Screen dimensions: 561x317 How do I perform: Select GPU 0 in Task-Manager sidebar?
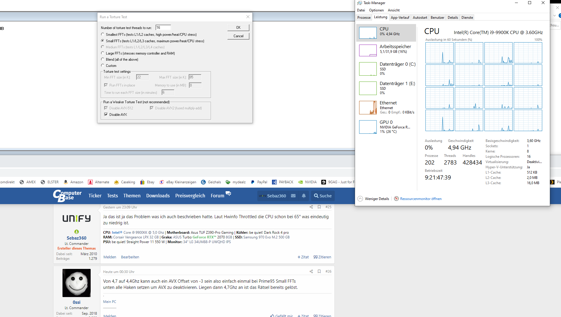[x=386, y=127]
